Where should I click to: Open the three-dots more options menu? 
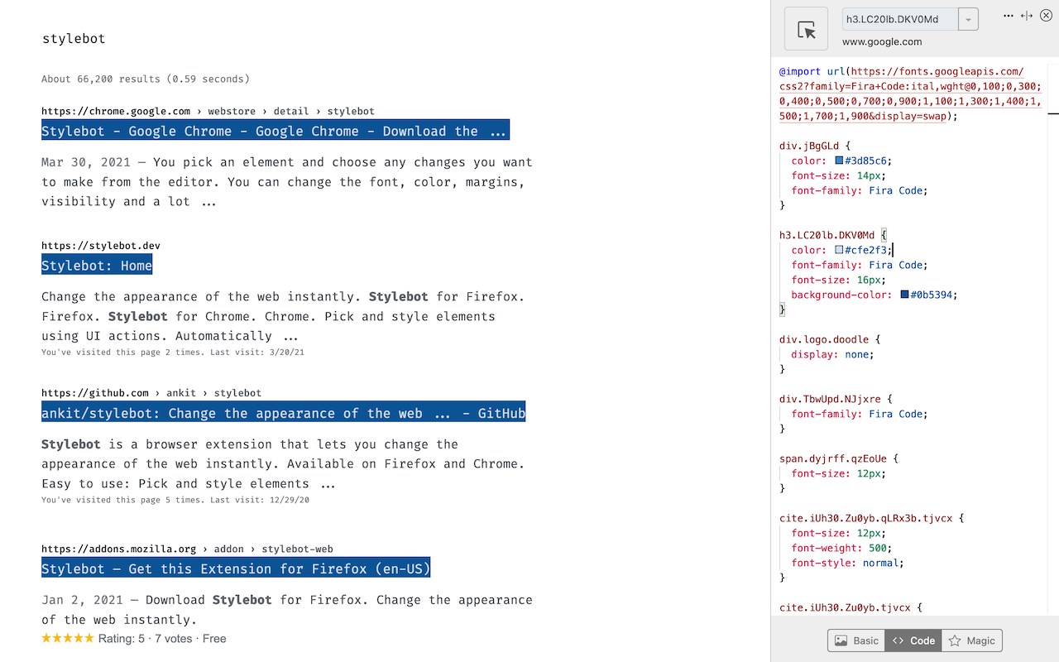1009,16
